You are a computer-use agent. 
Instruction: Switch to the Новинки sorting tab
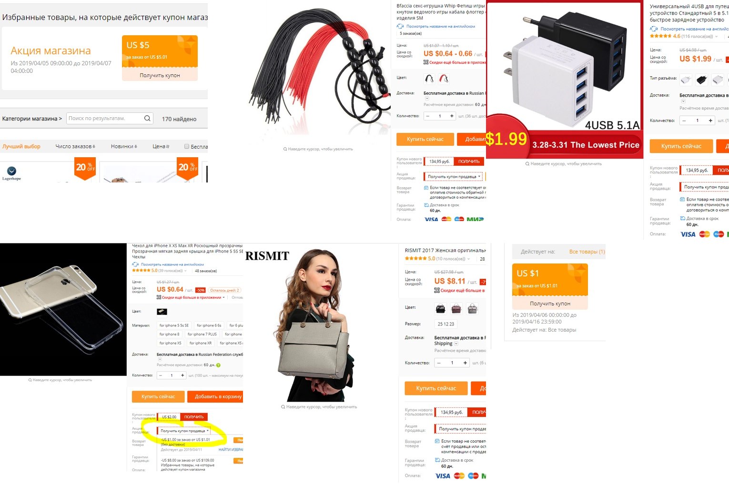124,146
